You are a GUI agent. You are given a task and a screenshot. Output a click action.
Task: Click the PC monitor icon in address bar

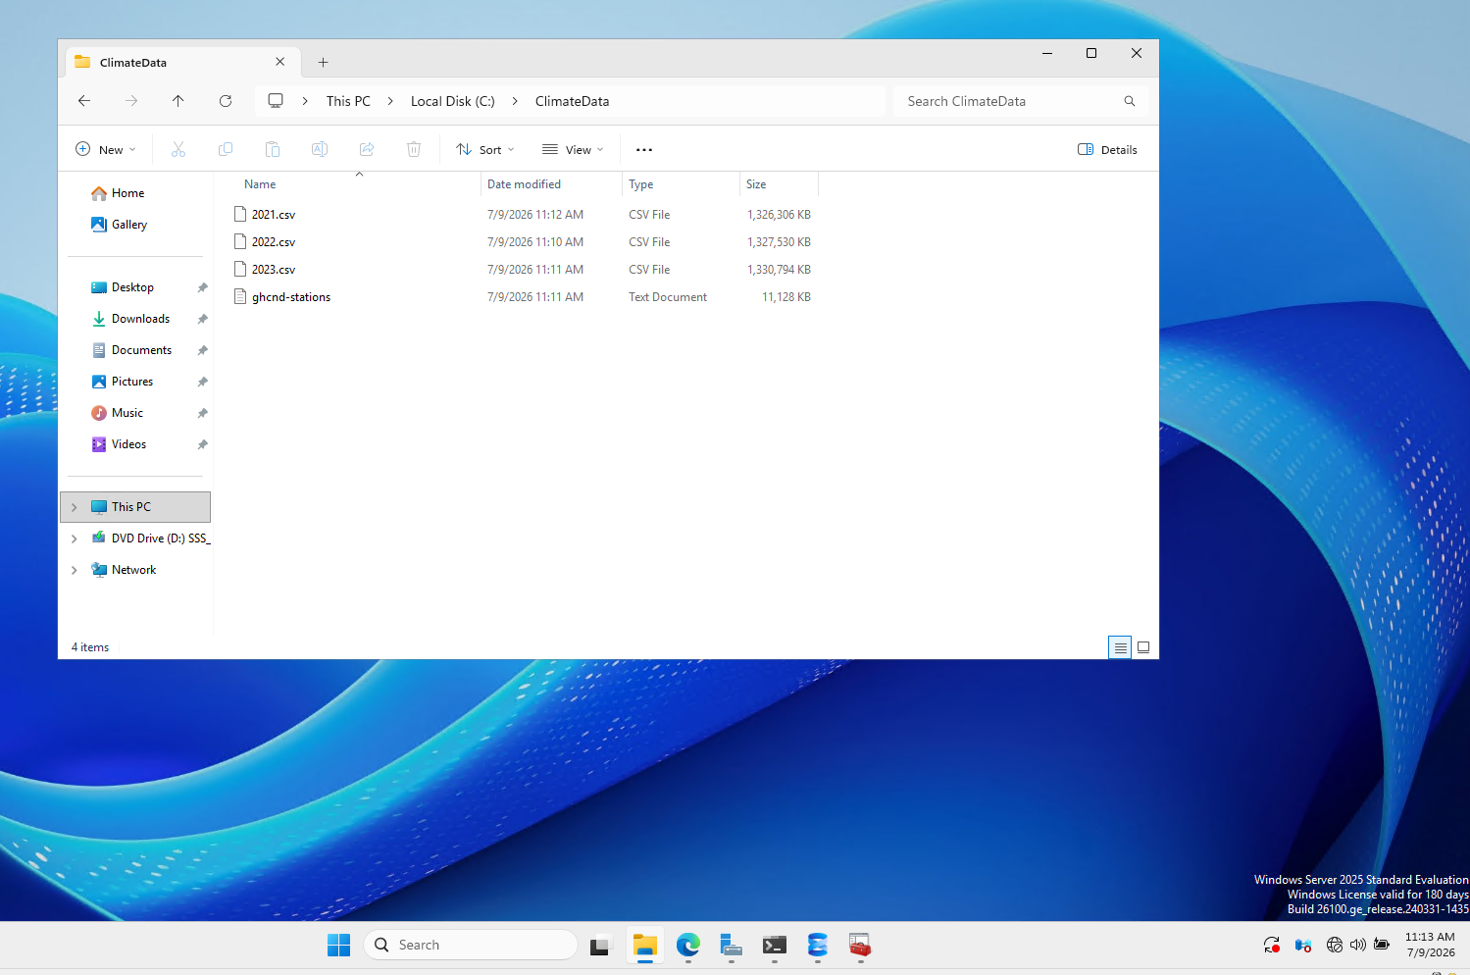click(276, 101)
